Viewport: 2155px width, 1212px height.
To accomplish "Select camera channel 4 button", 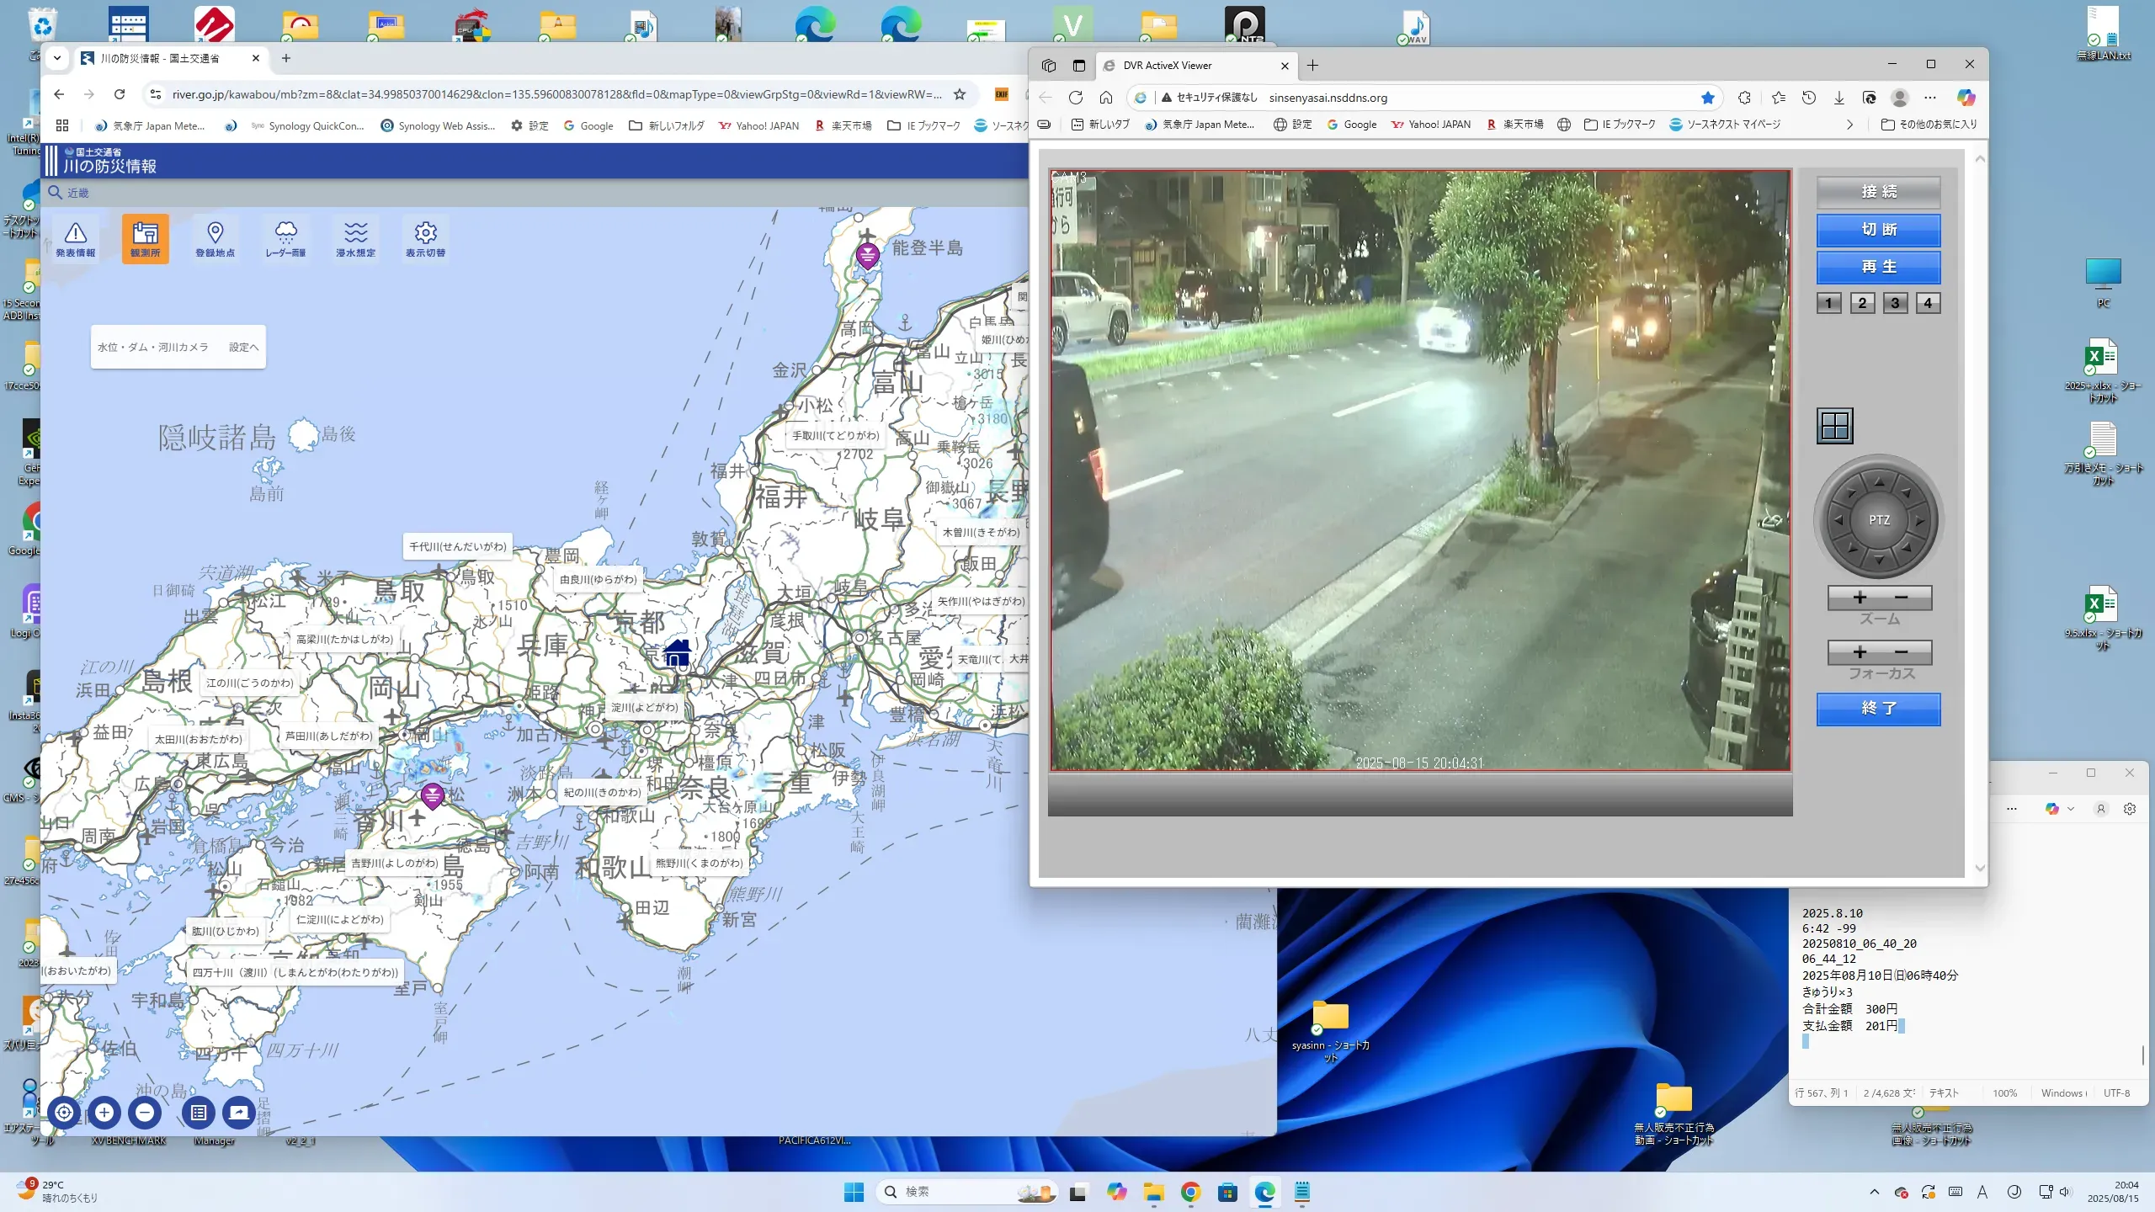I will pos(1928,303).
